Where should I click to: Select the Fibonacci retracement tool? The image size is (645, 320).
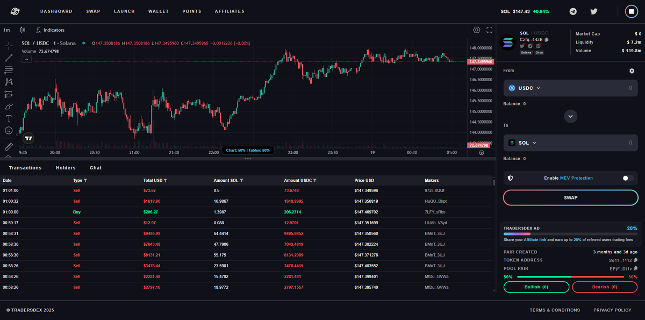9,70
